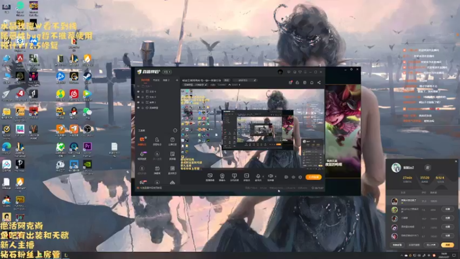
Task: Toggle the preview eye icon beside start button
Action: pyautogui.click(x=293, y=177)
